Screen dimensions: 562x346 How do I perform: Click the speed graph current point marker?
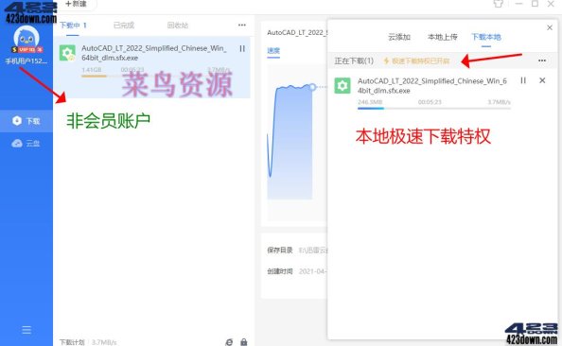[x=312, y=87]
